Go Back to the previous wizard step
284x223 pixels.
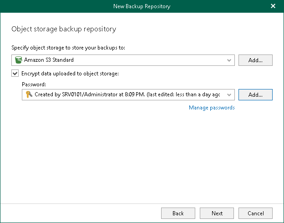coord(178,213)
